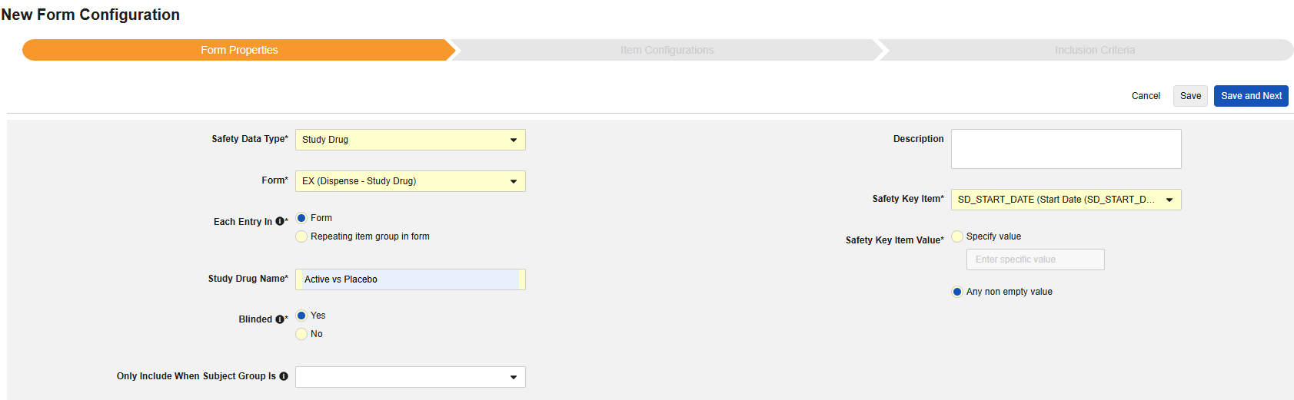Open the Safety Key Item dropdown
Image resolution: width=1294 pixels, height=400 pixels.
coord(1066,200)
